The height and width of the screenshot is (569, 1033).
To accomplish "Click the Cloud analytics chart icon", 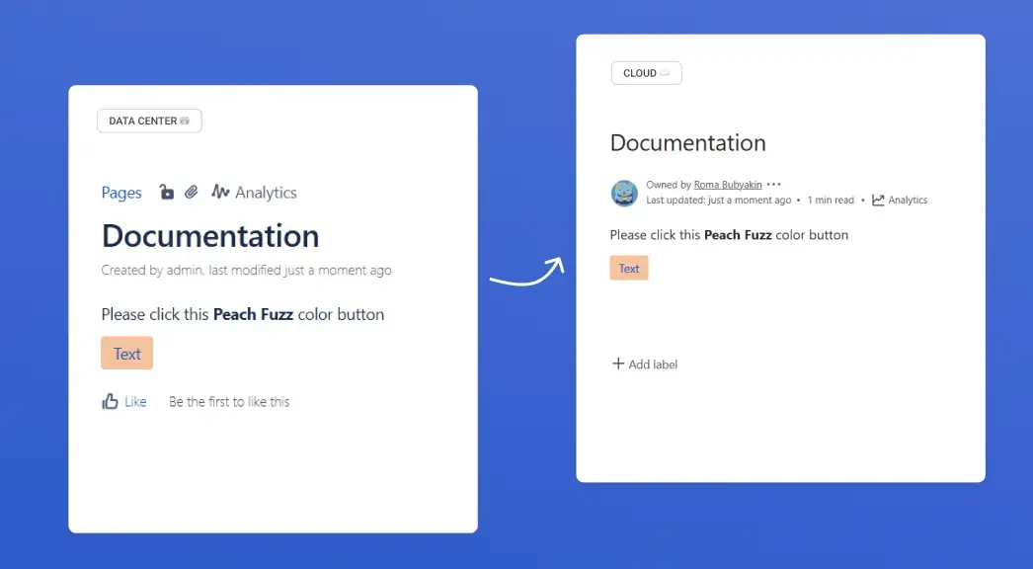I will pos(878,200).
